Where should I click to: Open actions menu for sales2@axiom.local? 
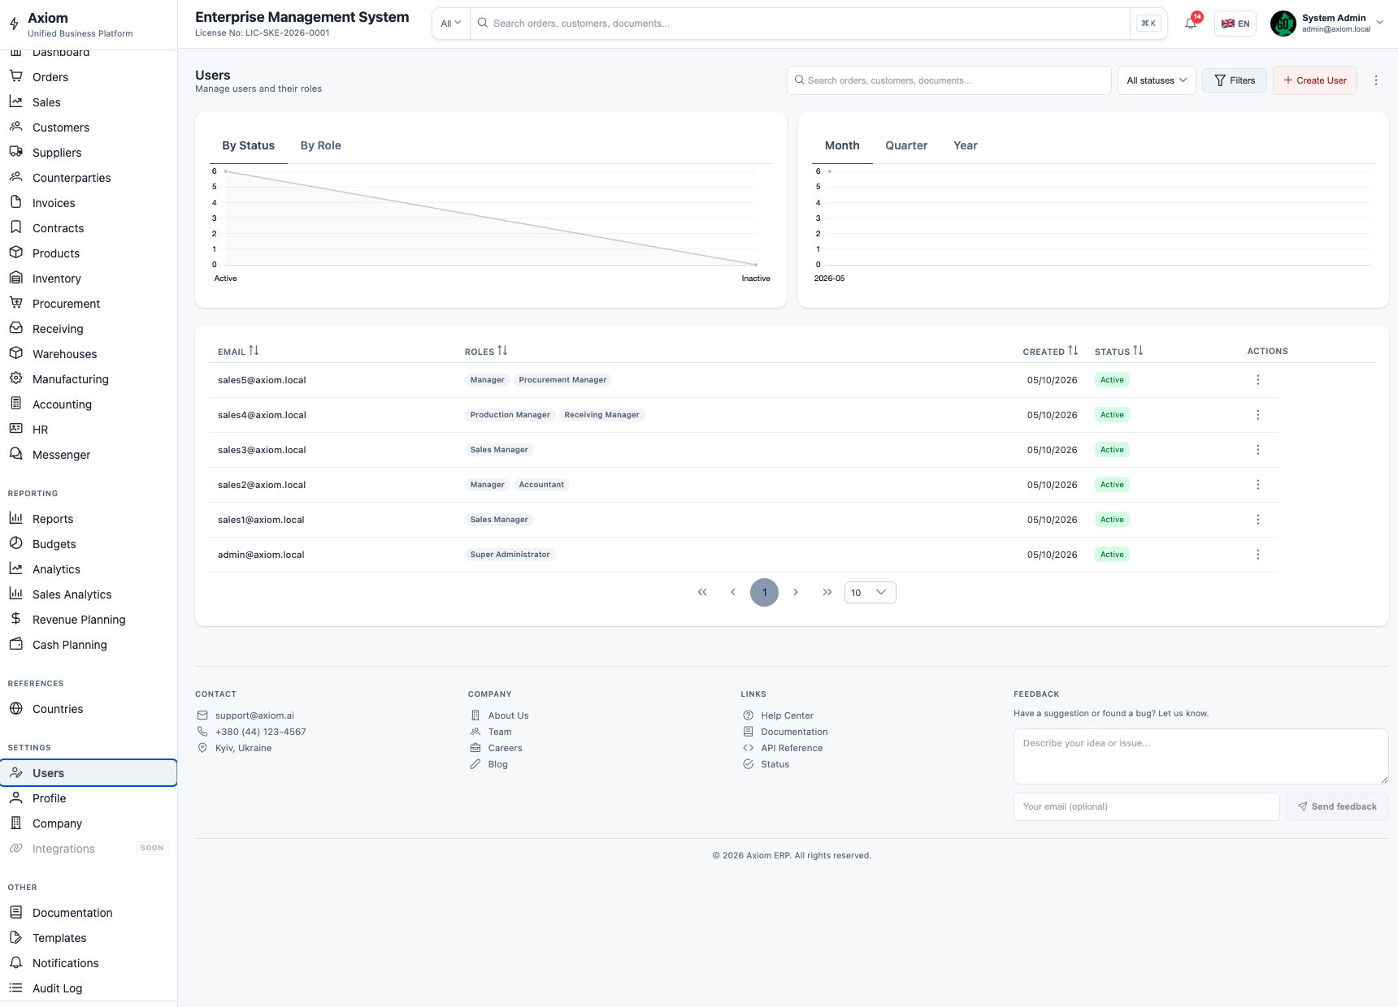[x=1258, y=485]
